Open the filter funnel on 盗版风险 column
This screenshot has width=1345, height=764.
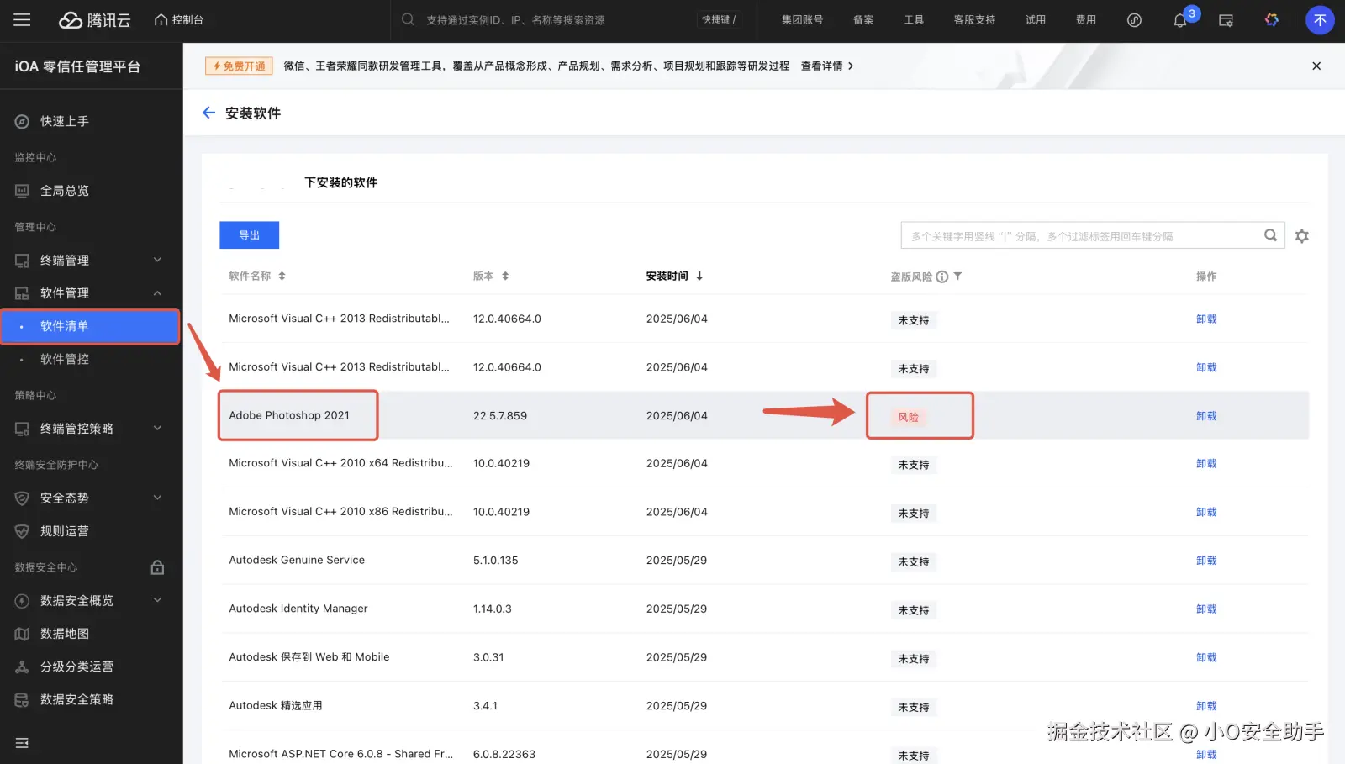tap(957, 276)
